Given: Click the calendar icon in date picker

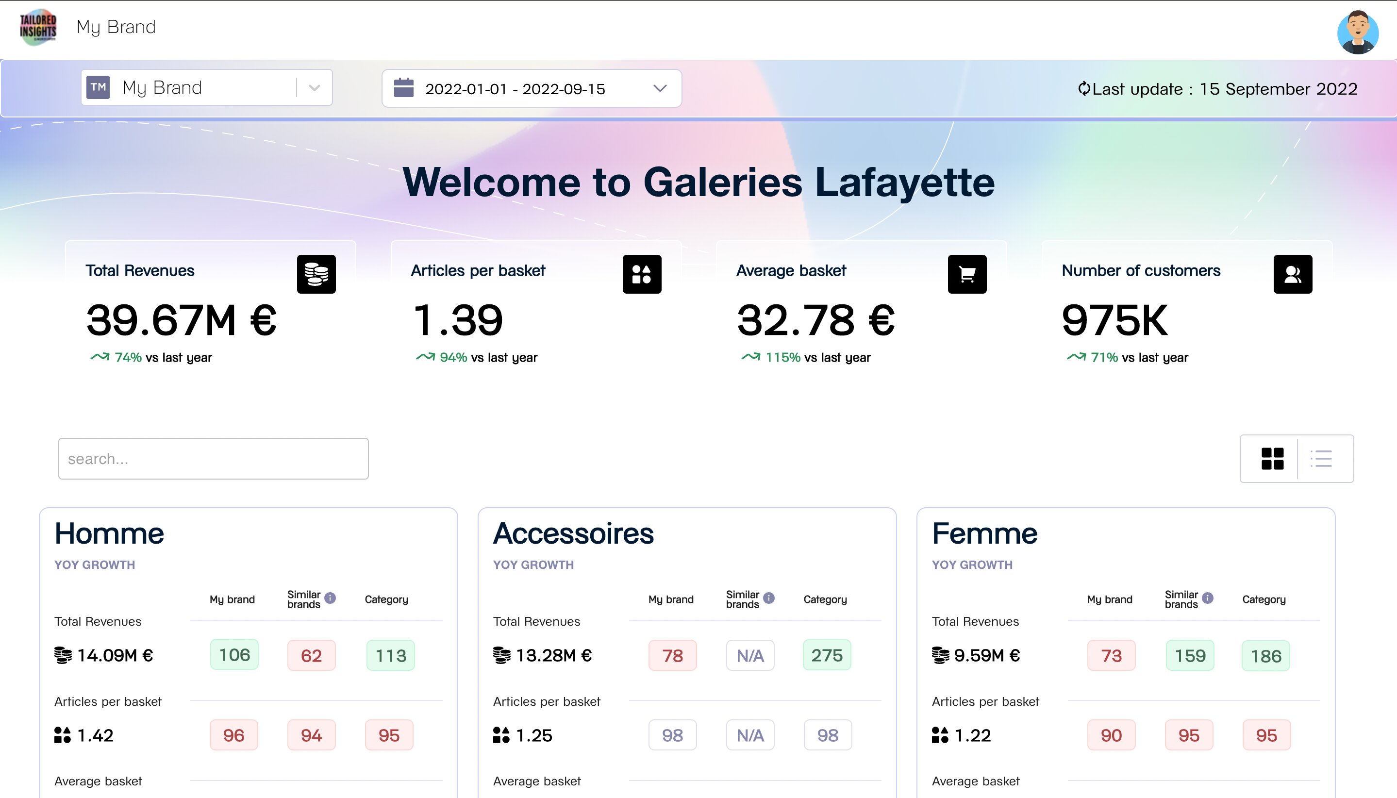Looking at the screenshot, I should tap(404, 88).
